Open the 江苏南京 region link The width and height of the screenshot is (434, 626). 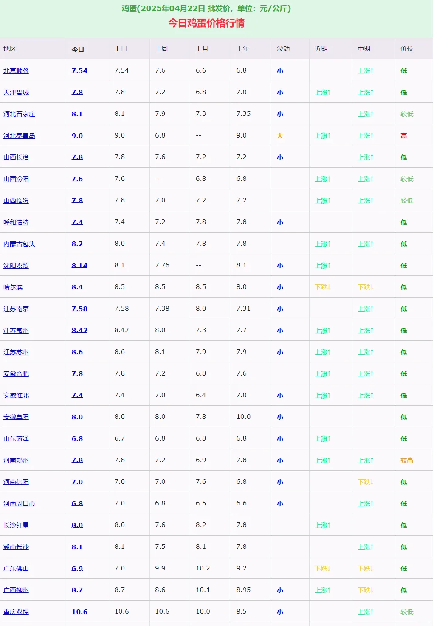tap(16, 309)
